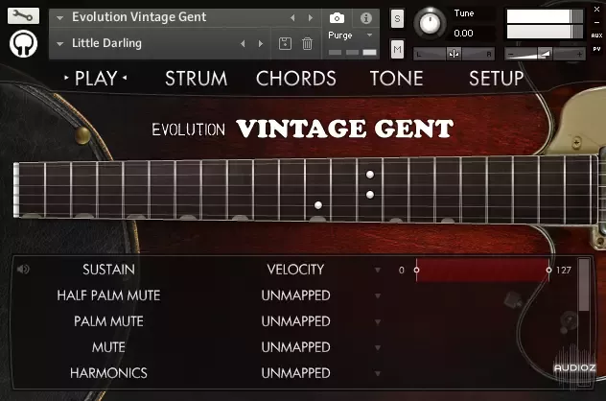The height and width of the screenshot is (401, 606).
Task: Save the Little Darling snapshot with the disk icon
Action: (x=285, y=43)
